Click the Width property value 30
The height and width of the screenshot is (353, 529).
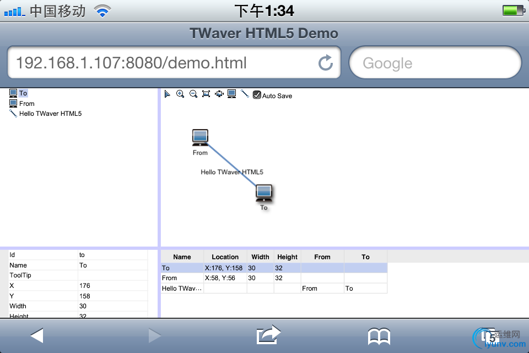point(112,306)
